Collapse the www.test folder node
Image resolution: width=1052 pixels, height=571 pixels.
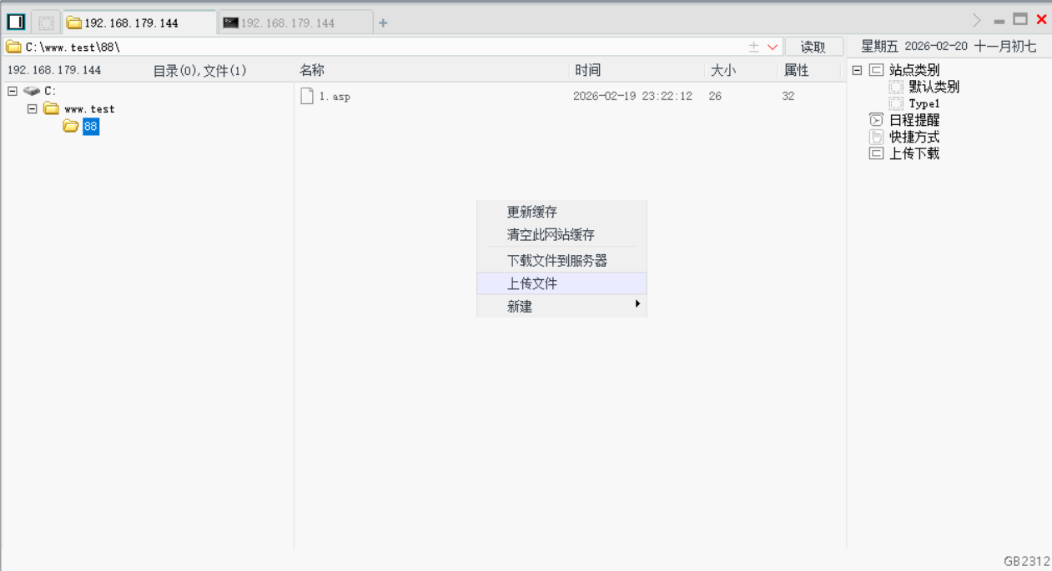[x=33, y=108]
